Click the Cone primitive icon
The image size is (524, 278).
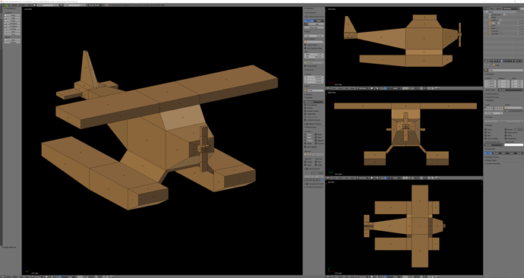click(5, 32)
